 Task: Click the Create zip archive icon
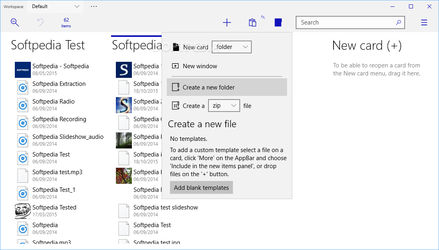pyautogui.click(x=176, y=106)
